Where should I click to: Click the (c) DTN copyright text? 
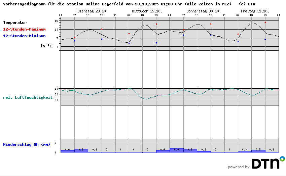(247, 4)
